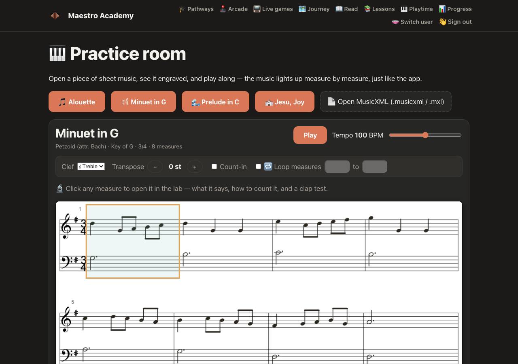Adjust the Tempo BPM slider
The width and height of the screenshot is (518, 364).
425,135
